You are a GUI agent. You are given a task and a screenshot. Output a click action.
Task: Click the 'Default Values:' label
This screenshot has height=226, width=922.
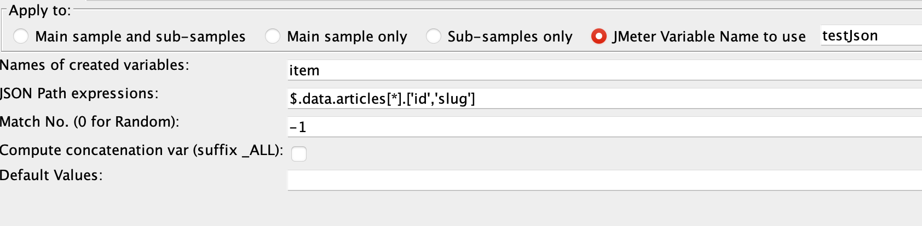(x=51, y=175)
